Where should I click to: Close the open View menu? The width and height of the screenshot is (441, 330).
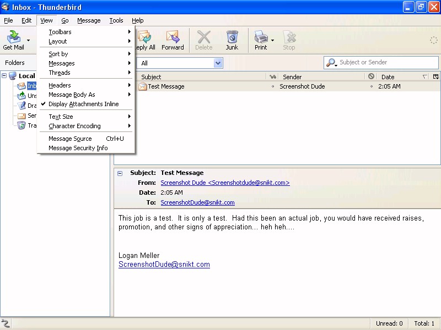pyautogui.click(x=46, y=20)
